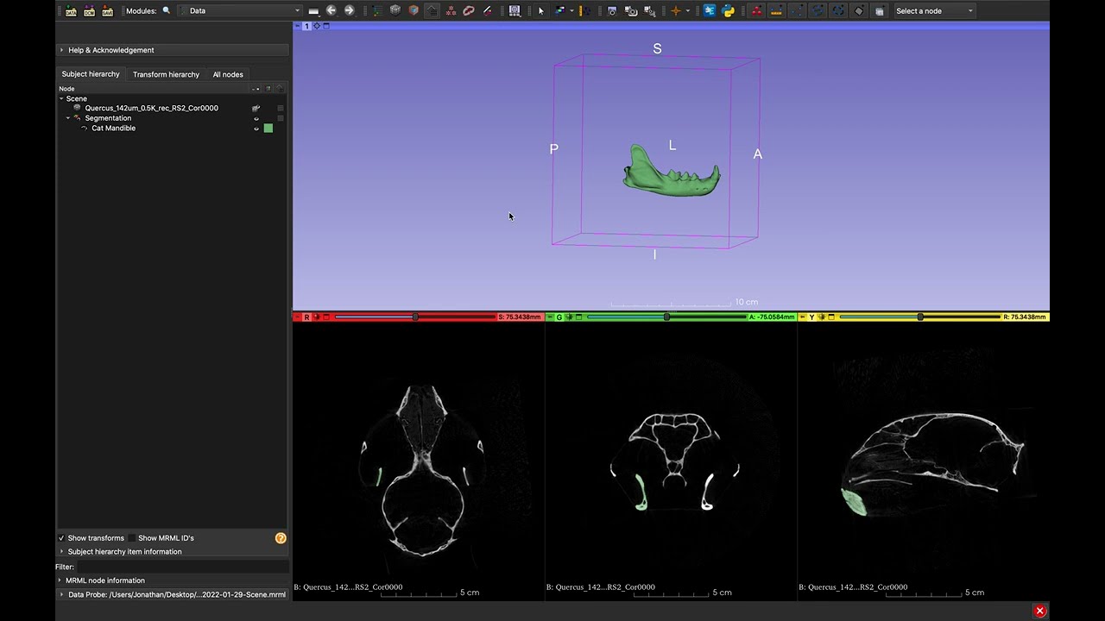The width and height of the screenshot is (1105, 621).
Task: Open the module history list icon
Action: pyautogui.click(x=313, y=10)
